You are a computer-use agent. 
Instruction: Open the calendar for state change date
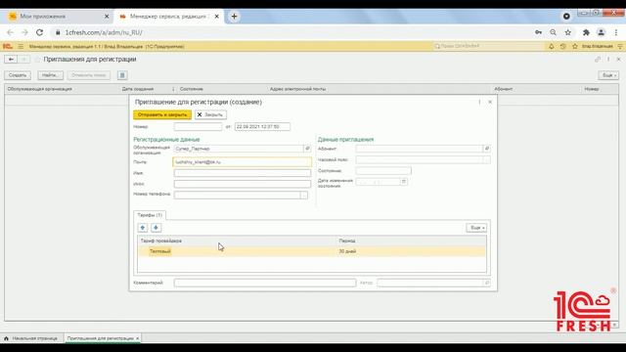click(x=404, y=182)
